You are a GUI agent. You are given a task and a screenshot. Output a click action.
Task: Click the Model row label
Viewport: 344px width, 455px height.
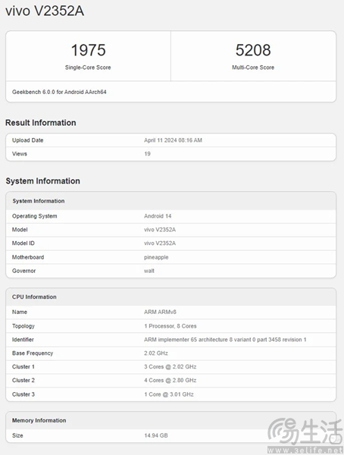pyautogui.click(x=20, y=230)
